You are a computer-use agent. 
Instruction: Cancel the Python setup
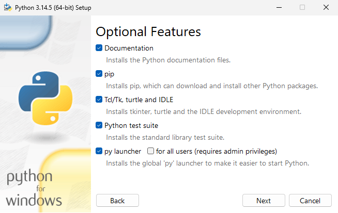pyautogui.click(x=310, y=201)
